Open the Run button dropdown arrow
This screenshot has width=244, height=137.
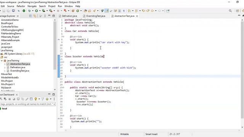(x=40, y=11)
